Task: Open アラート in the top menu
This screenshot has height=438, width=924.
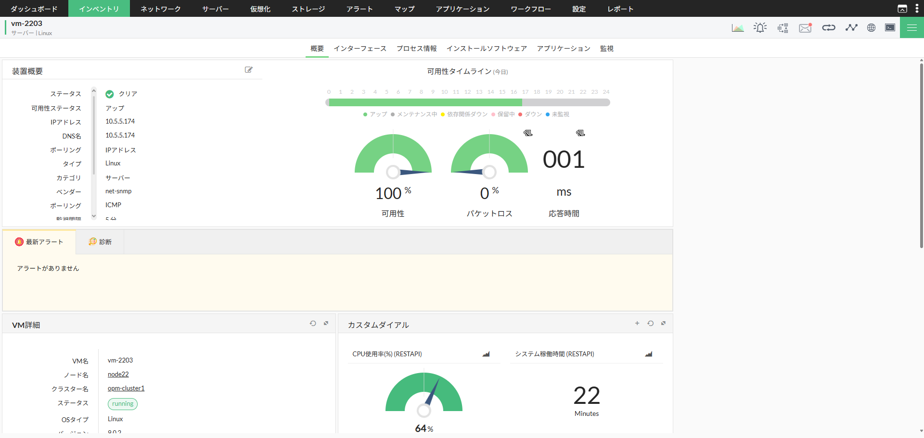Action: tap(360, 9)
